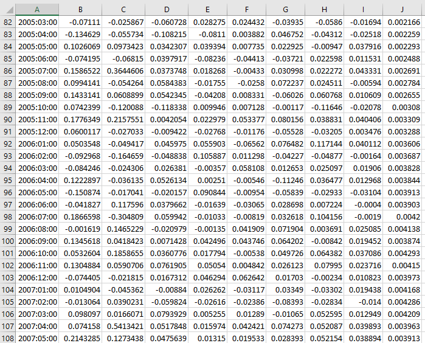Click cell with value 0.07995

tap(324, 265)
